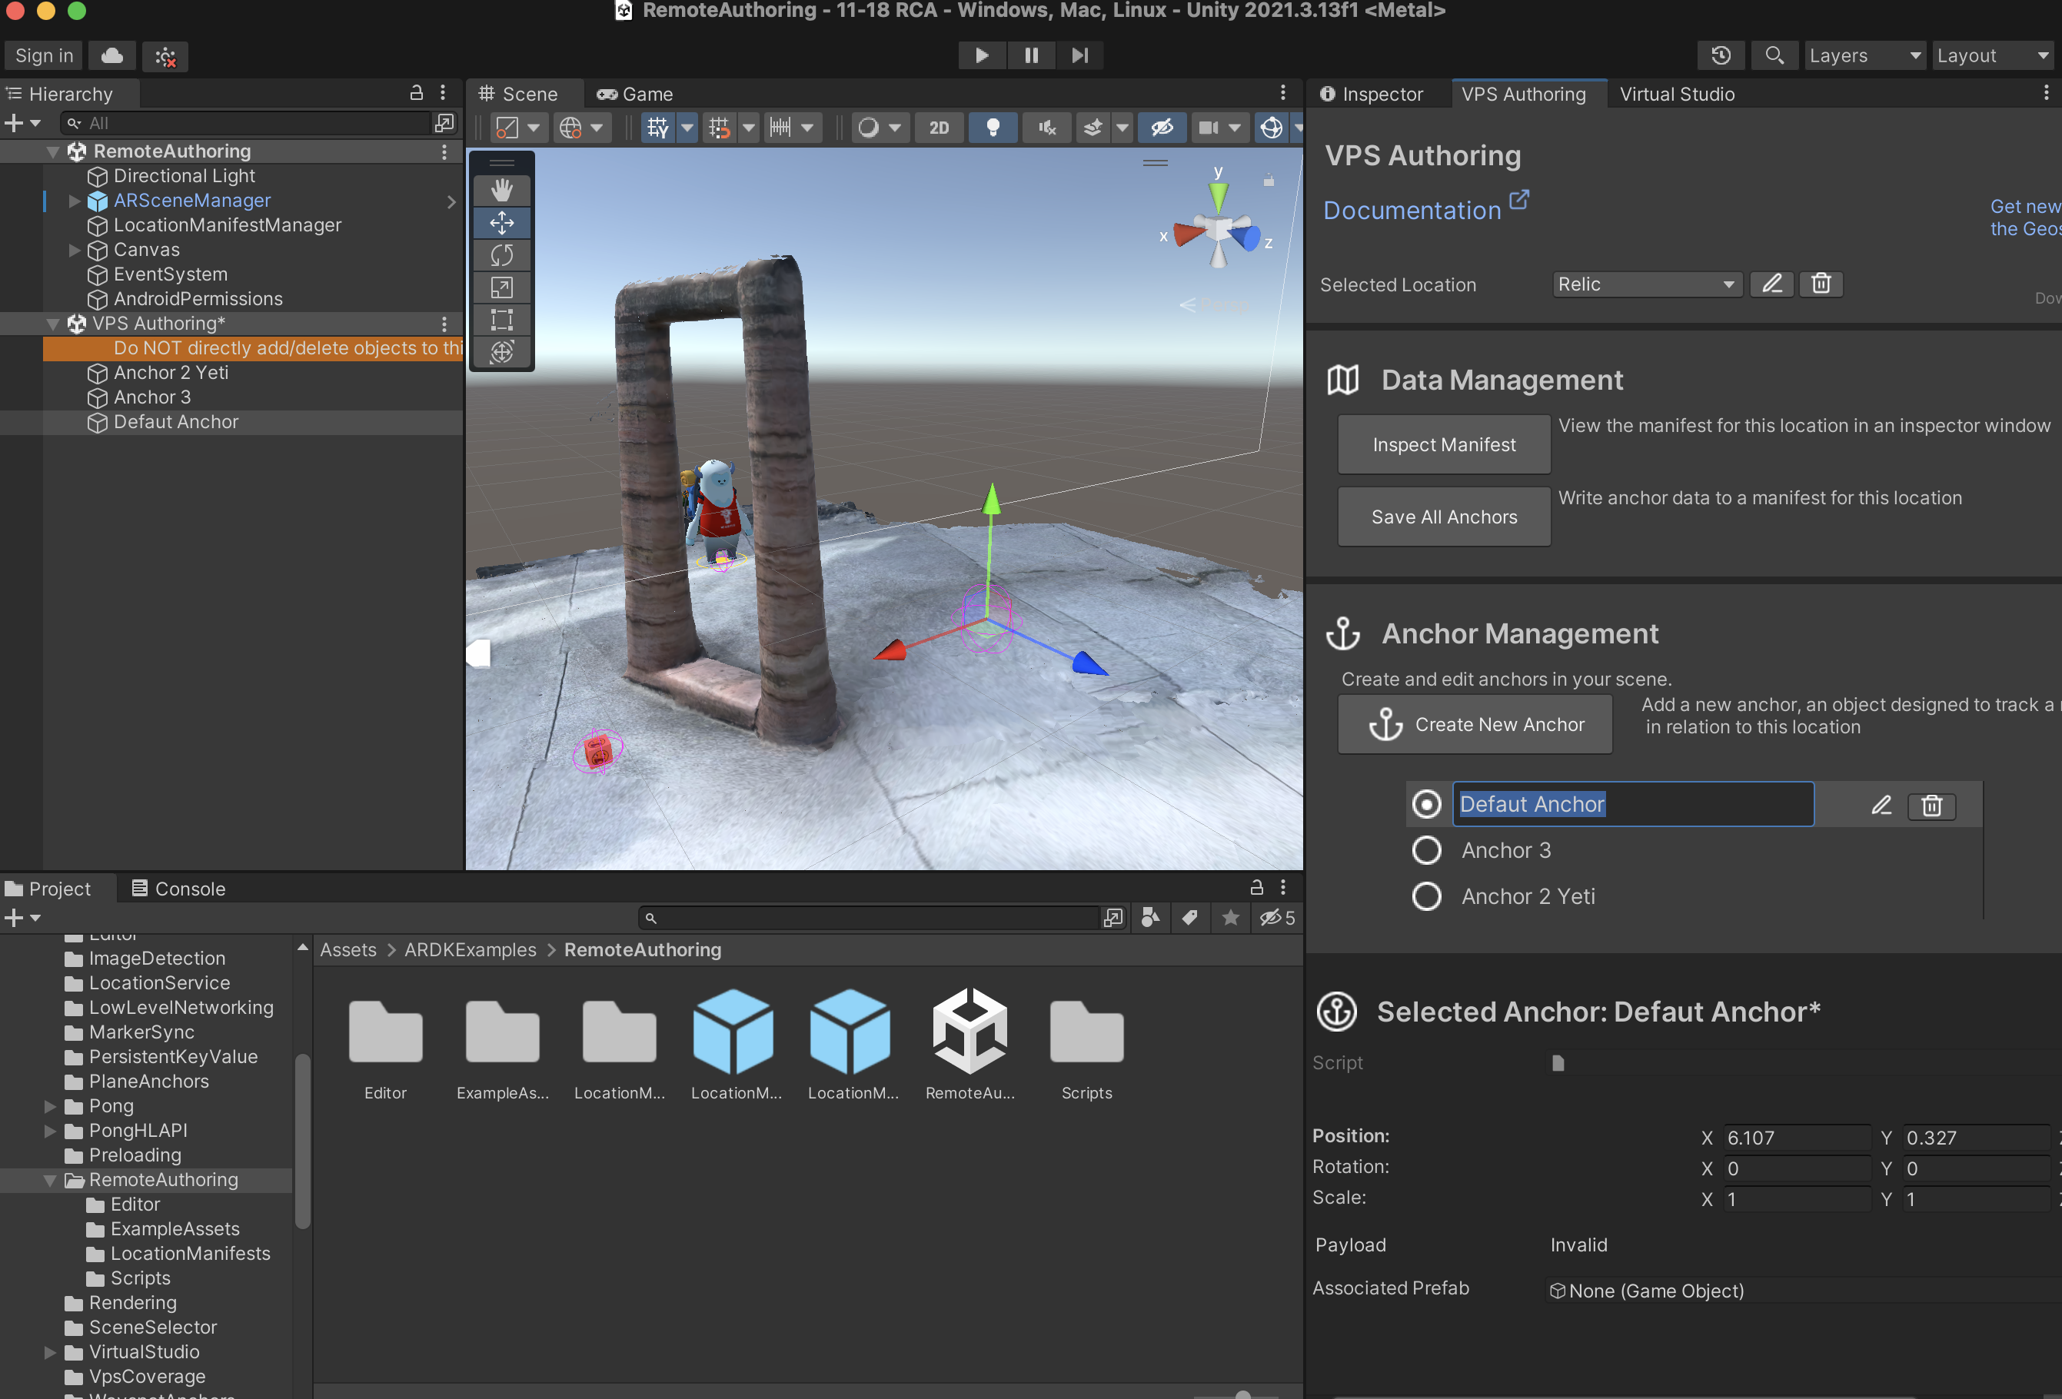Switch to the Game tab

(x=635, y=94)
